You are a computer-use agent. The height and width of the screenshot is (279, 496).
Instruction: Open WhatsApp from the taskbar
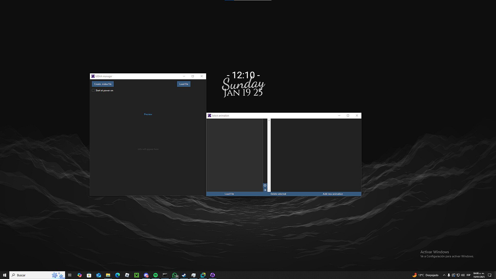(x=175, y=275)
